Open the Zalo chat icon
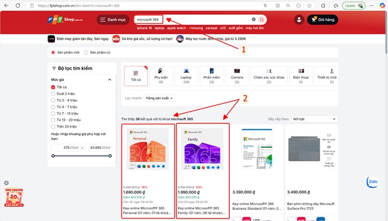The height and width of the screenshot is (221, 388). (372, 182)
